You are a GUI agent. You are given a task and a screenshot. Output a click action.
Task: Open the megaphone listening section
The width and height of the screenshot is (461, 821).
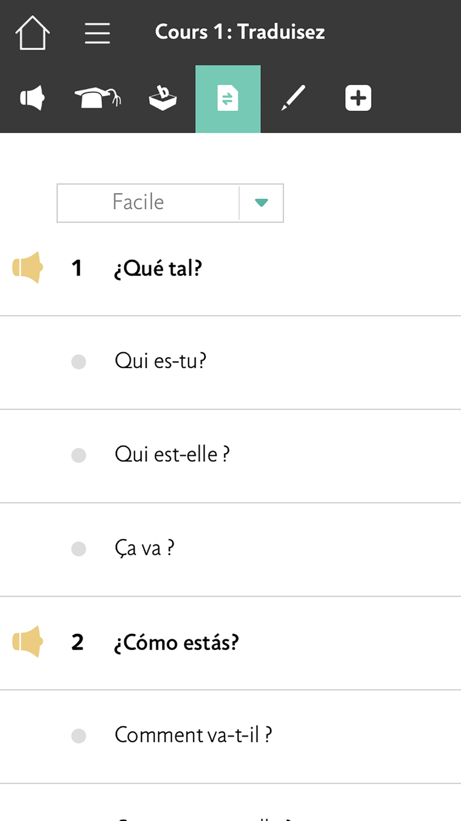pyautogui.click(x=32, y=98)
